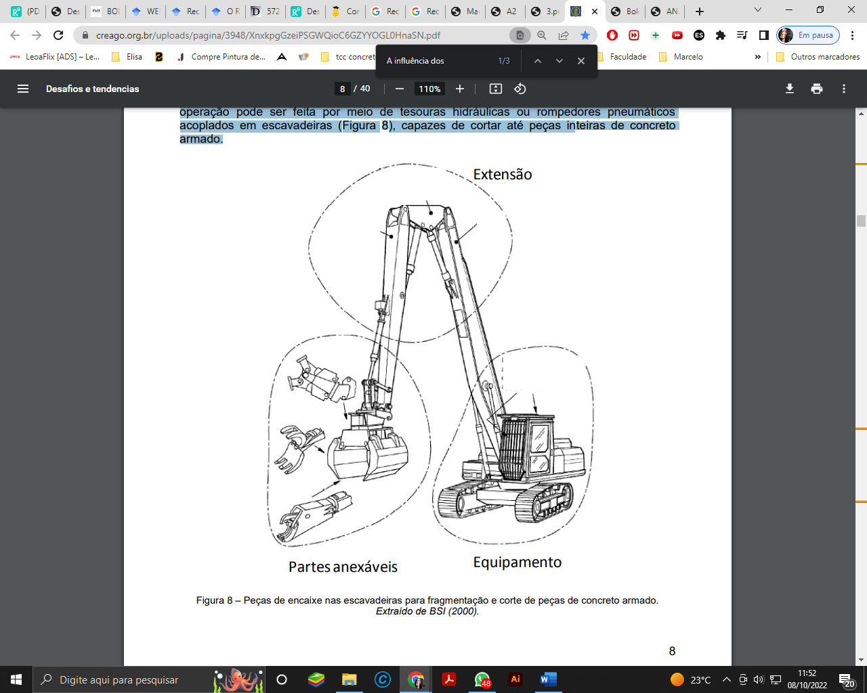Open the PDF sidebar menu (hamburger icon)

(x=23, y=89)
